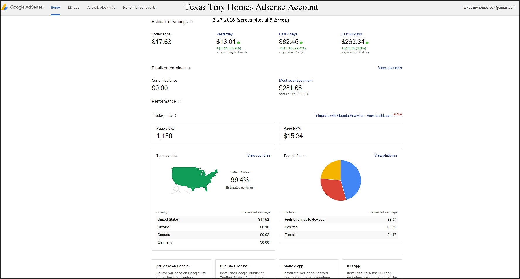Image resolution: width=520 pixels, height=279 pixels.
Task: Click help icon next to Performance heading
Action: [180, 102]
